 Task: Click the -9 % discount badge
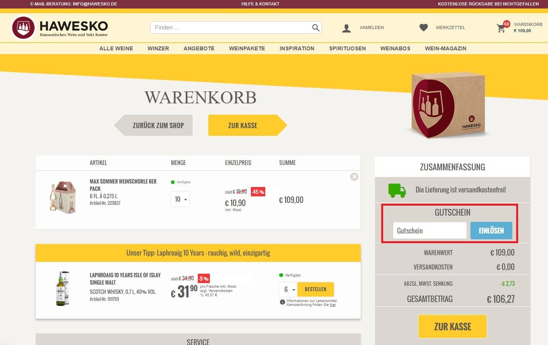pyautogui.click(x=204, y=278)
